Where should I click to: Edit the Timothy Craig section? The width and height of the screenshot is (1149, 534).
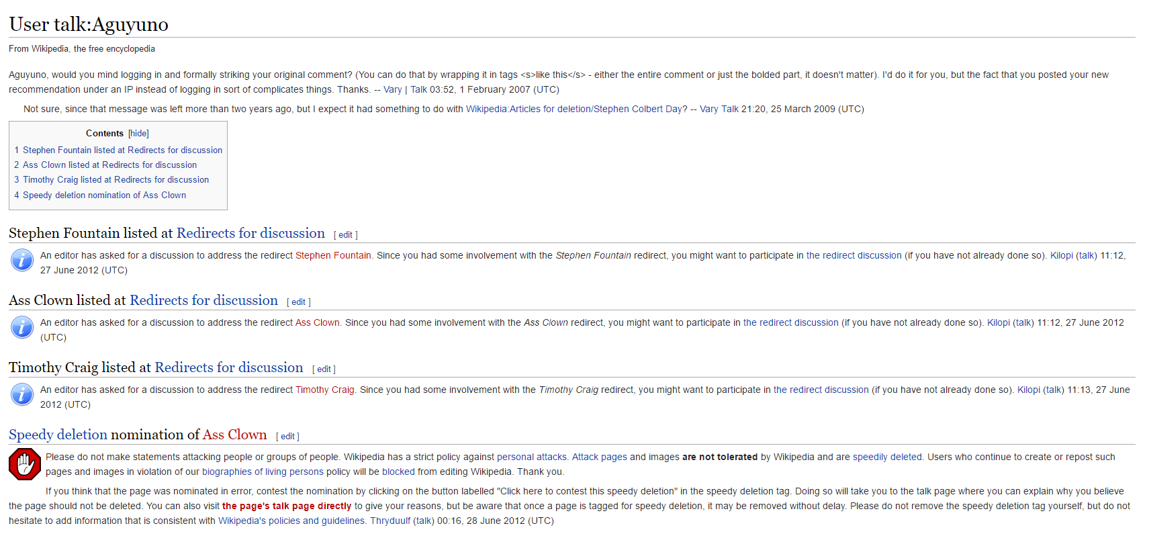pos(324,369)
